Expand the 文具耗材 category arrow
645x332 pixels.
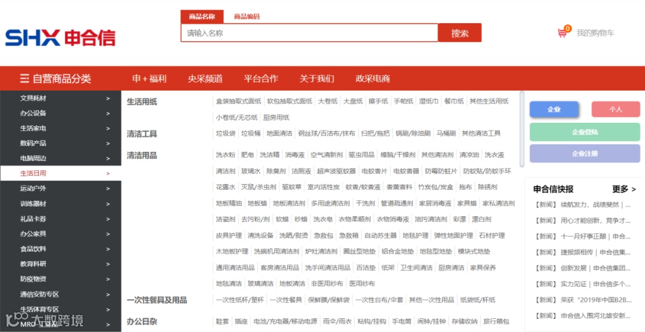107,98
